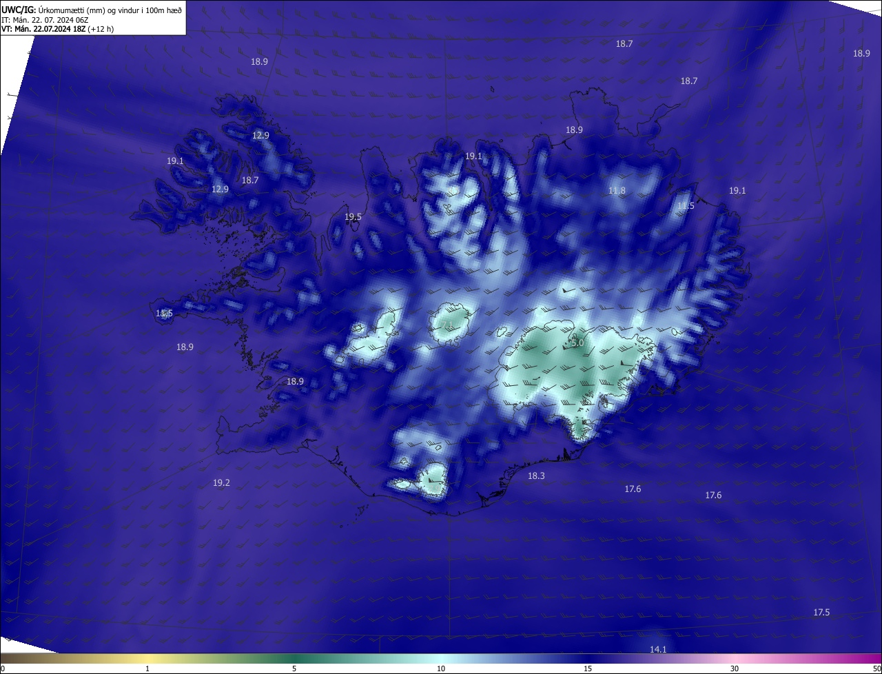Click the color scale at the 50 tick label

coord(876,668)
